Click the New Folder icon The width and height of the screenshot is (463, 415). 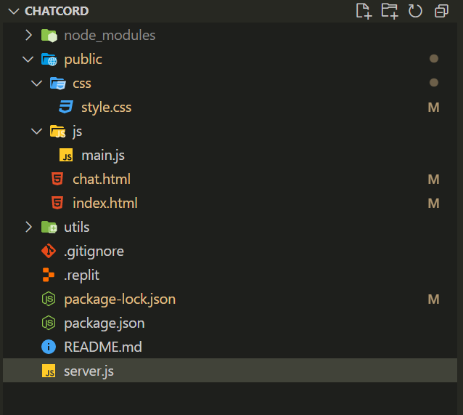click(x=390, y=11)
